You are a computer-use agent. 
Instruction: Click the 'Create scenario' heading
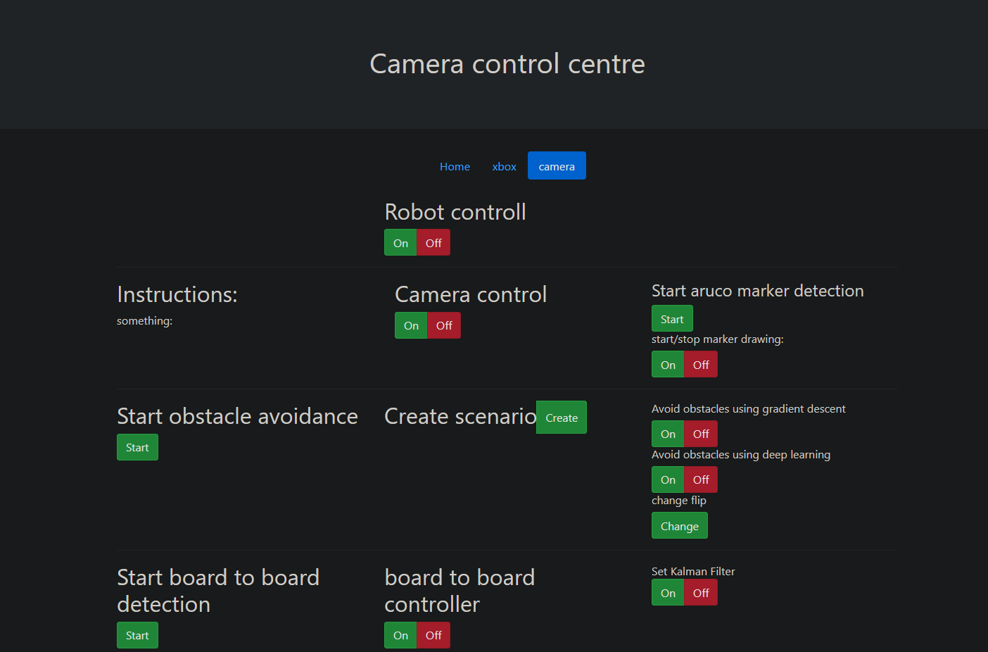pos(460,416)
